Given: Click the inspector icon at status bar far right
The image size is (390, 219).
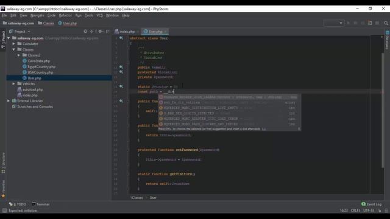Looking at the screenshot, I should (x=386, y=210).
